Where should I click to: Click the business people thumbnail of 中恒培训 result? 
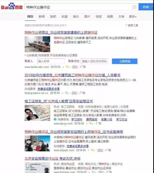click(37, 143)
